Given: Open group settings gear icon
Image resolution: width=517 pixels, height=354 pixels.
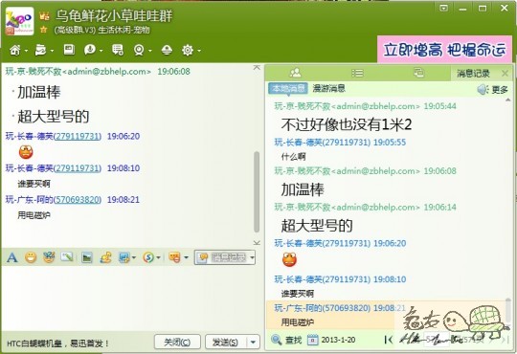Looking at the screenshot, I should [x=188, y=50].
